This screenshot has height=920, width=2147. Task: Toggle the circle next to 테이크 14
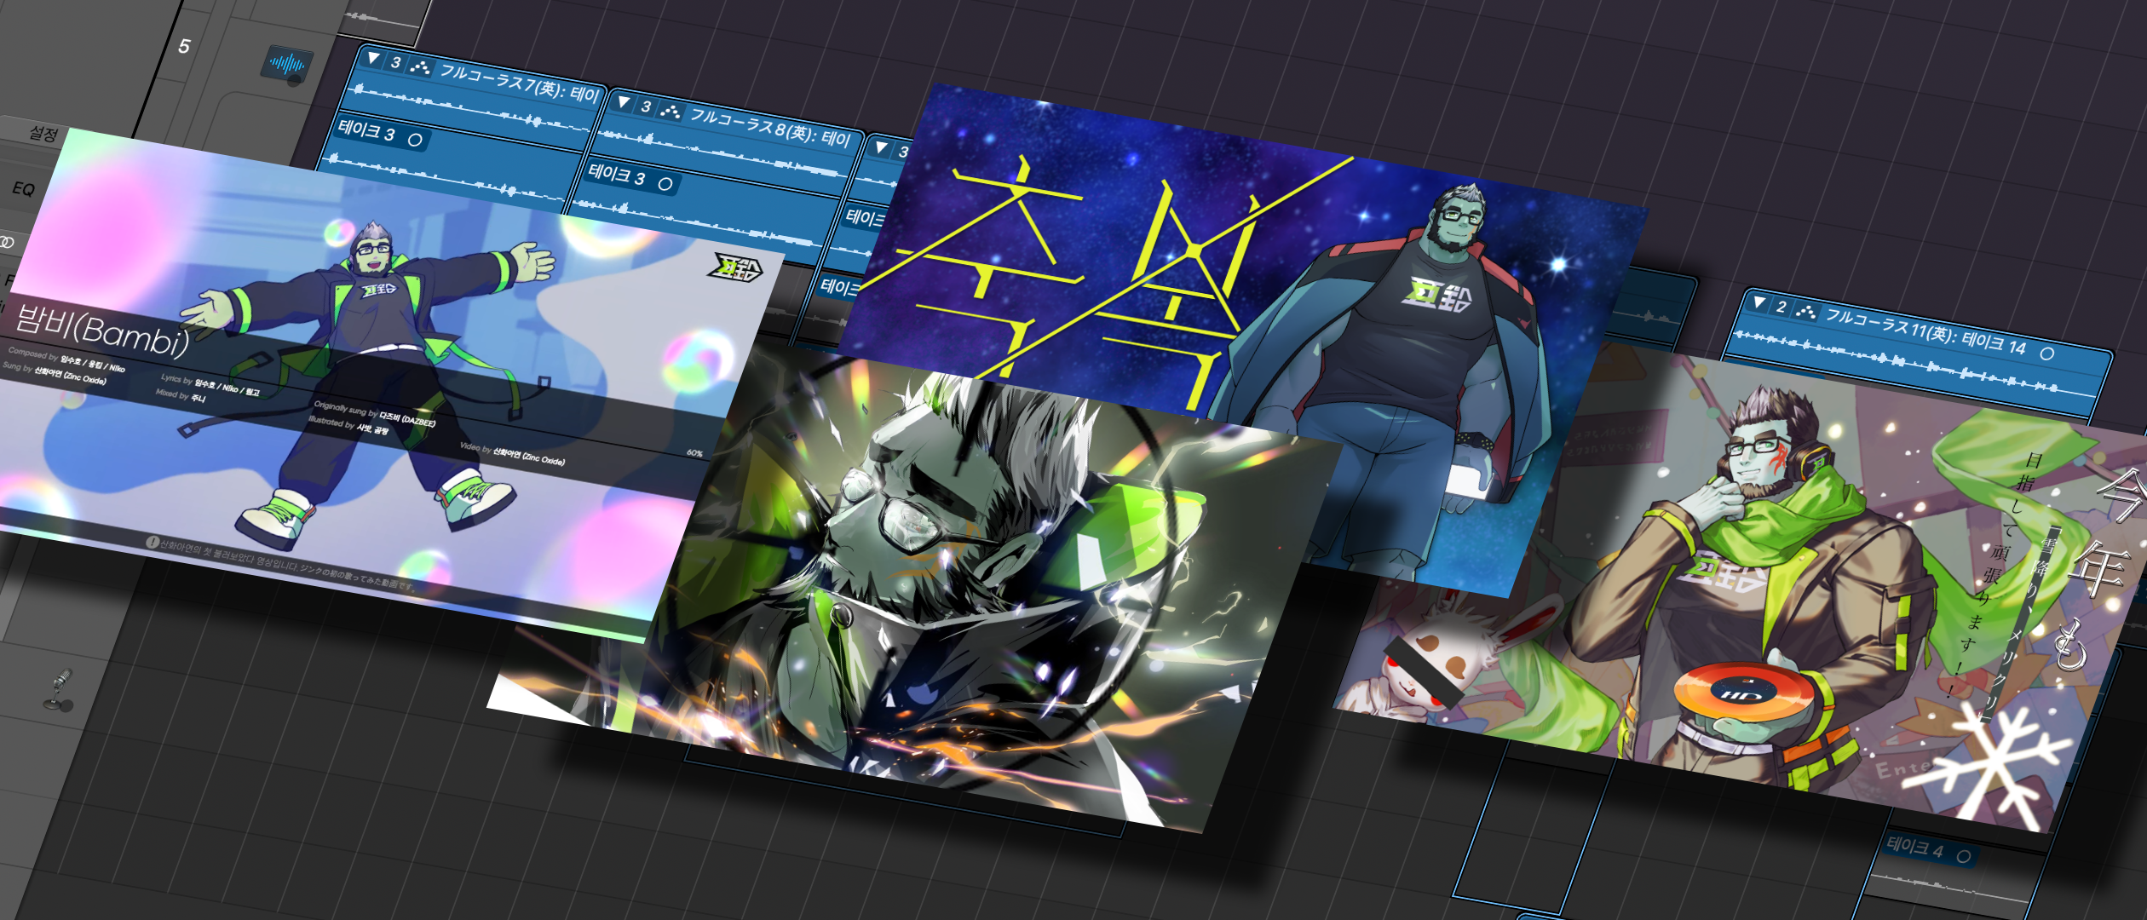[2047, 354]
